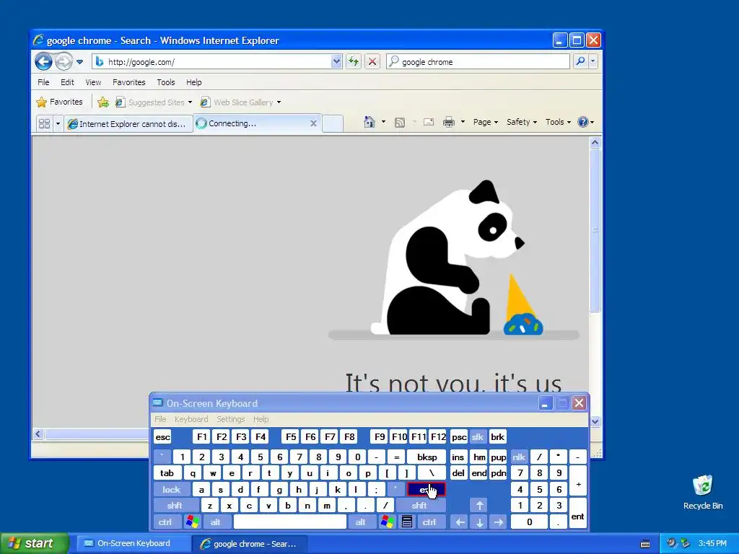Open the Favorites menu in menu bar
Screen dimensions: 739x554
coord(128,82)
